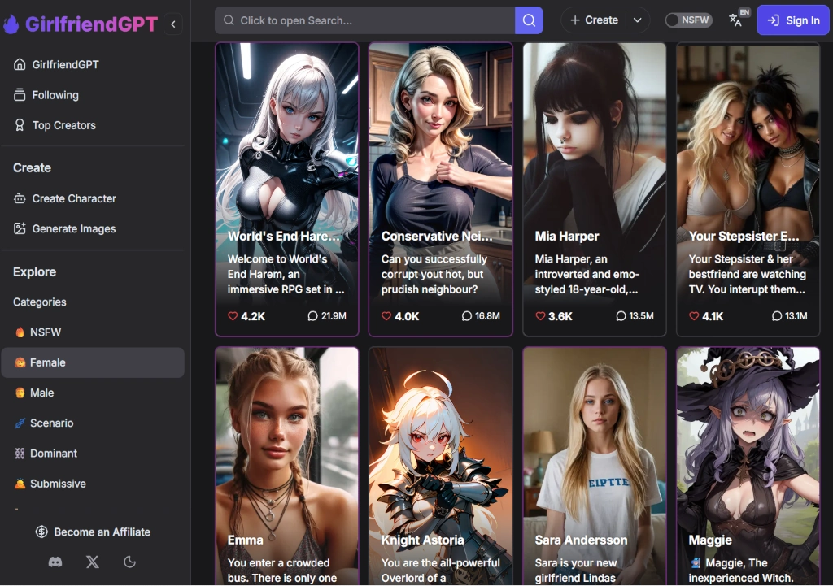Screen dimensions: 833x586
Task: Click the Top Creators icon
Action: pos(20,125)
